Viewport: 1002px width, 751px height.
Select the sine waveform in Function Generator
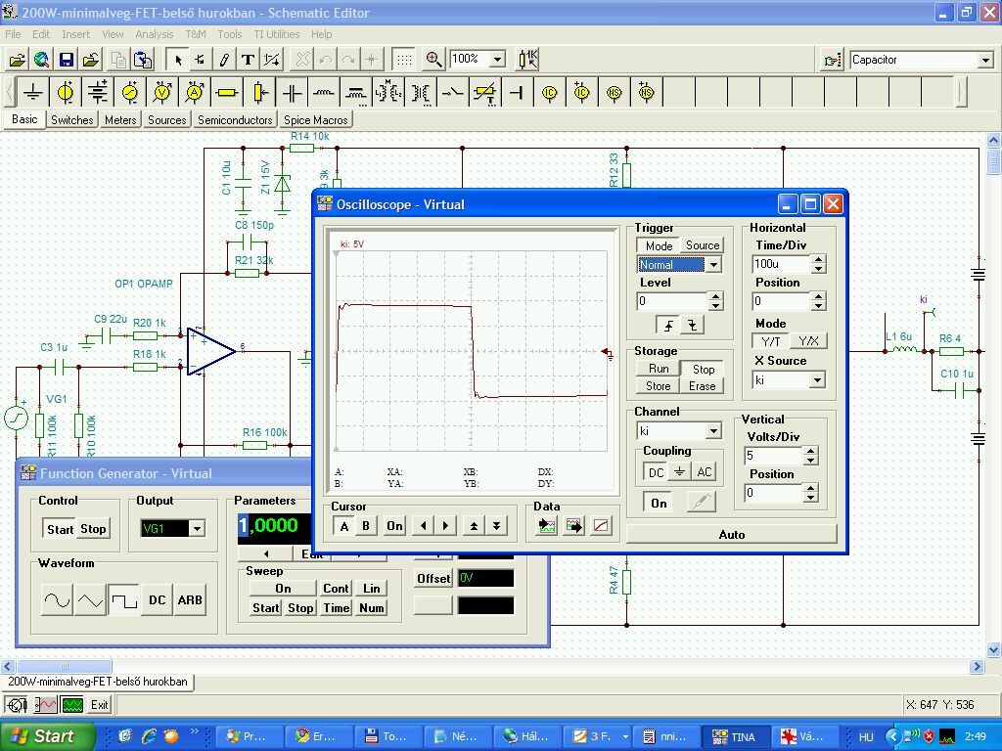click(57, 600)
